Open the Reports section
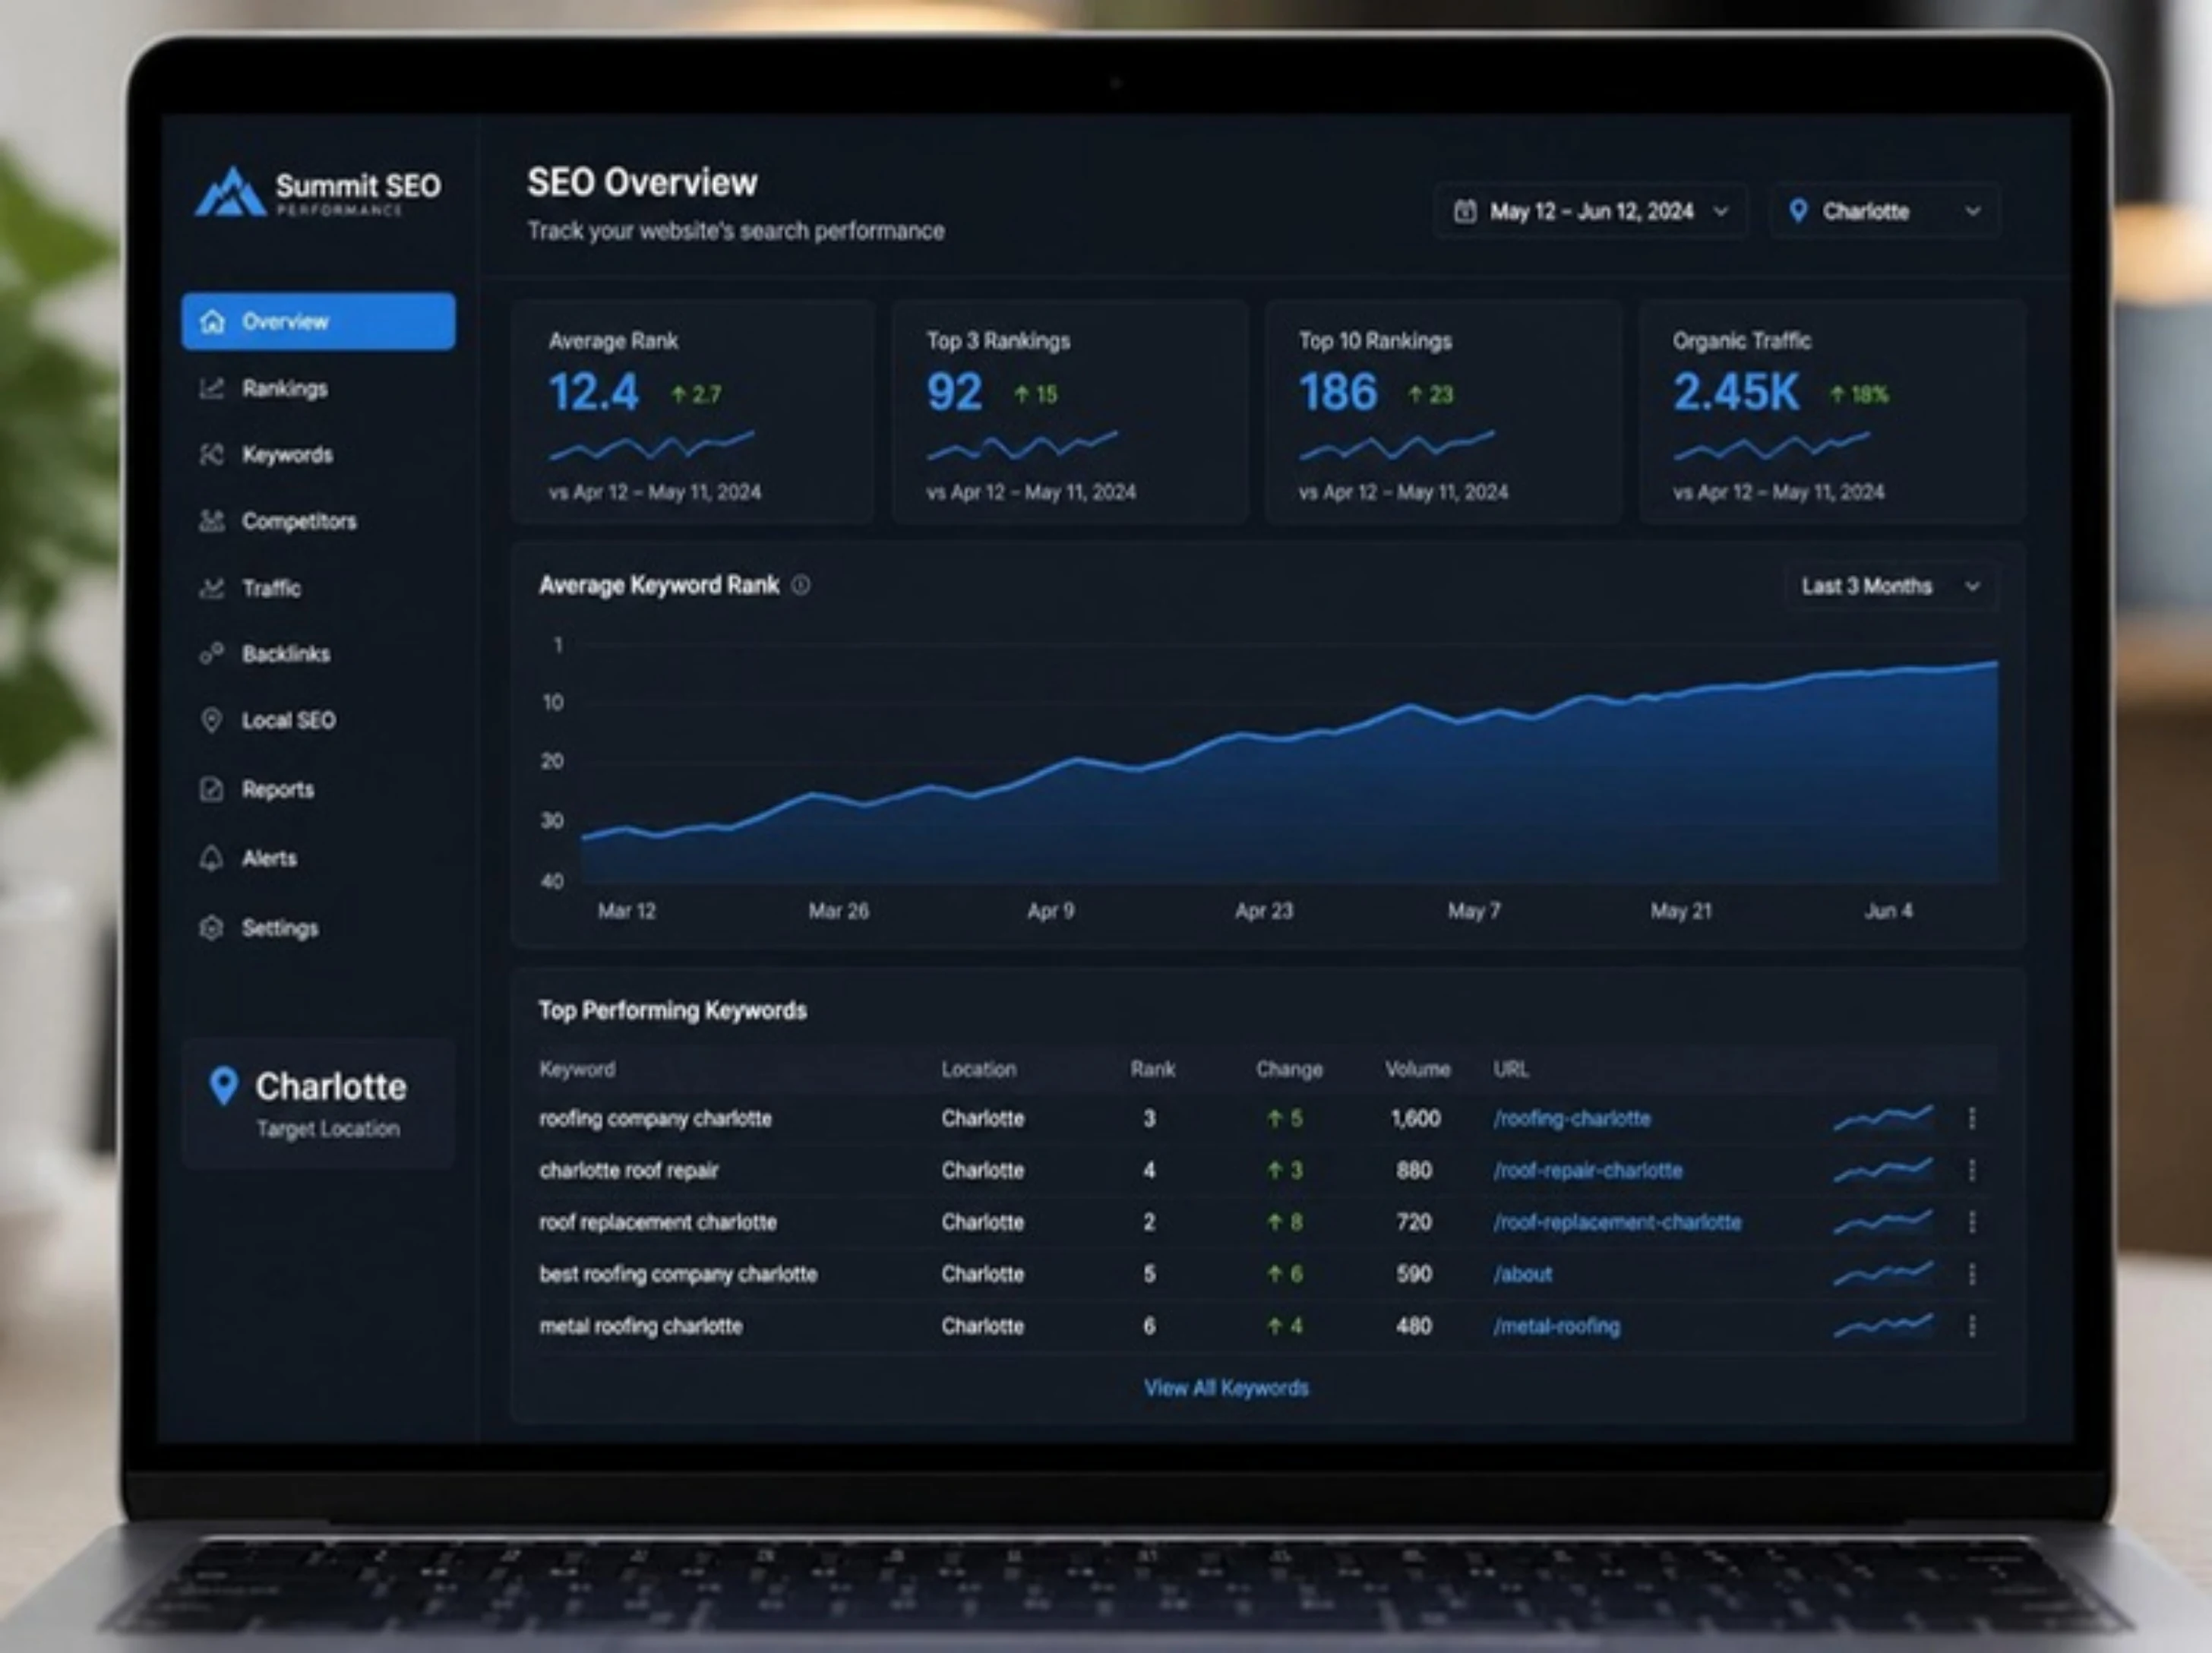2212x1653 pixels. click(x=278, y=789)
